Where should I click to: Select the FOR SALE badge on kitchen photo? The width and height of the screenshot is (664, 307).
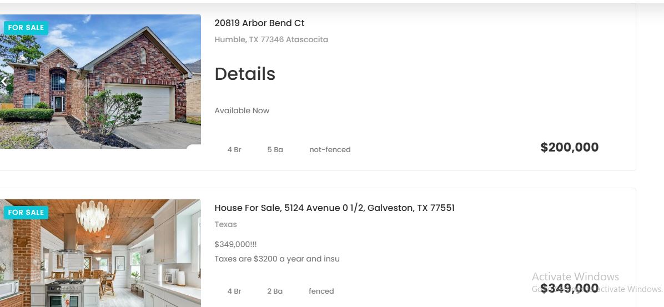[26, 212]
